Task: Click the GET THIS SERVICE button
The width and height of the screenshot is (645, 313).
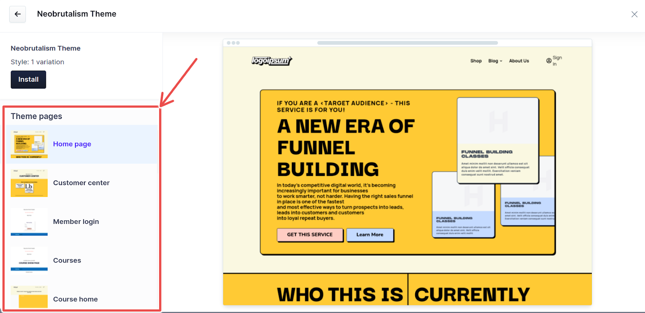Action: tap(310, 235)
